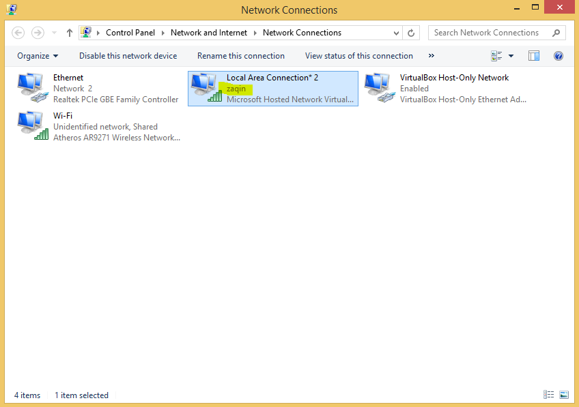Open Help with the question mark icon
Image resolution: width=579 pixels, height=407 pixels.
[x=559, y=56]
